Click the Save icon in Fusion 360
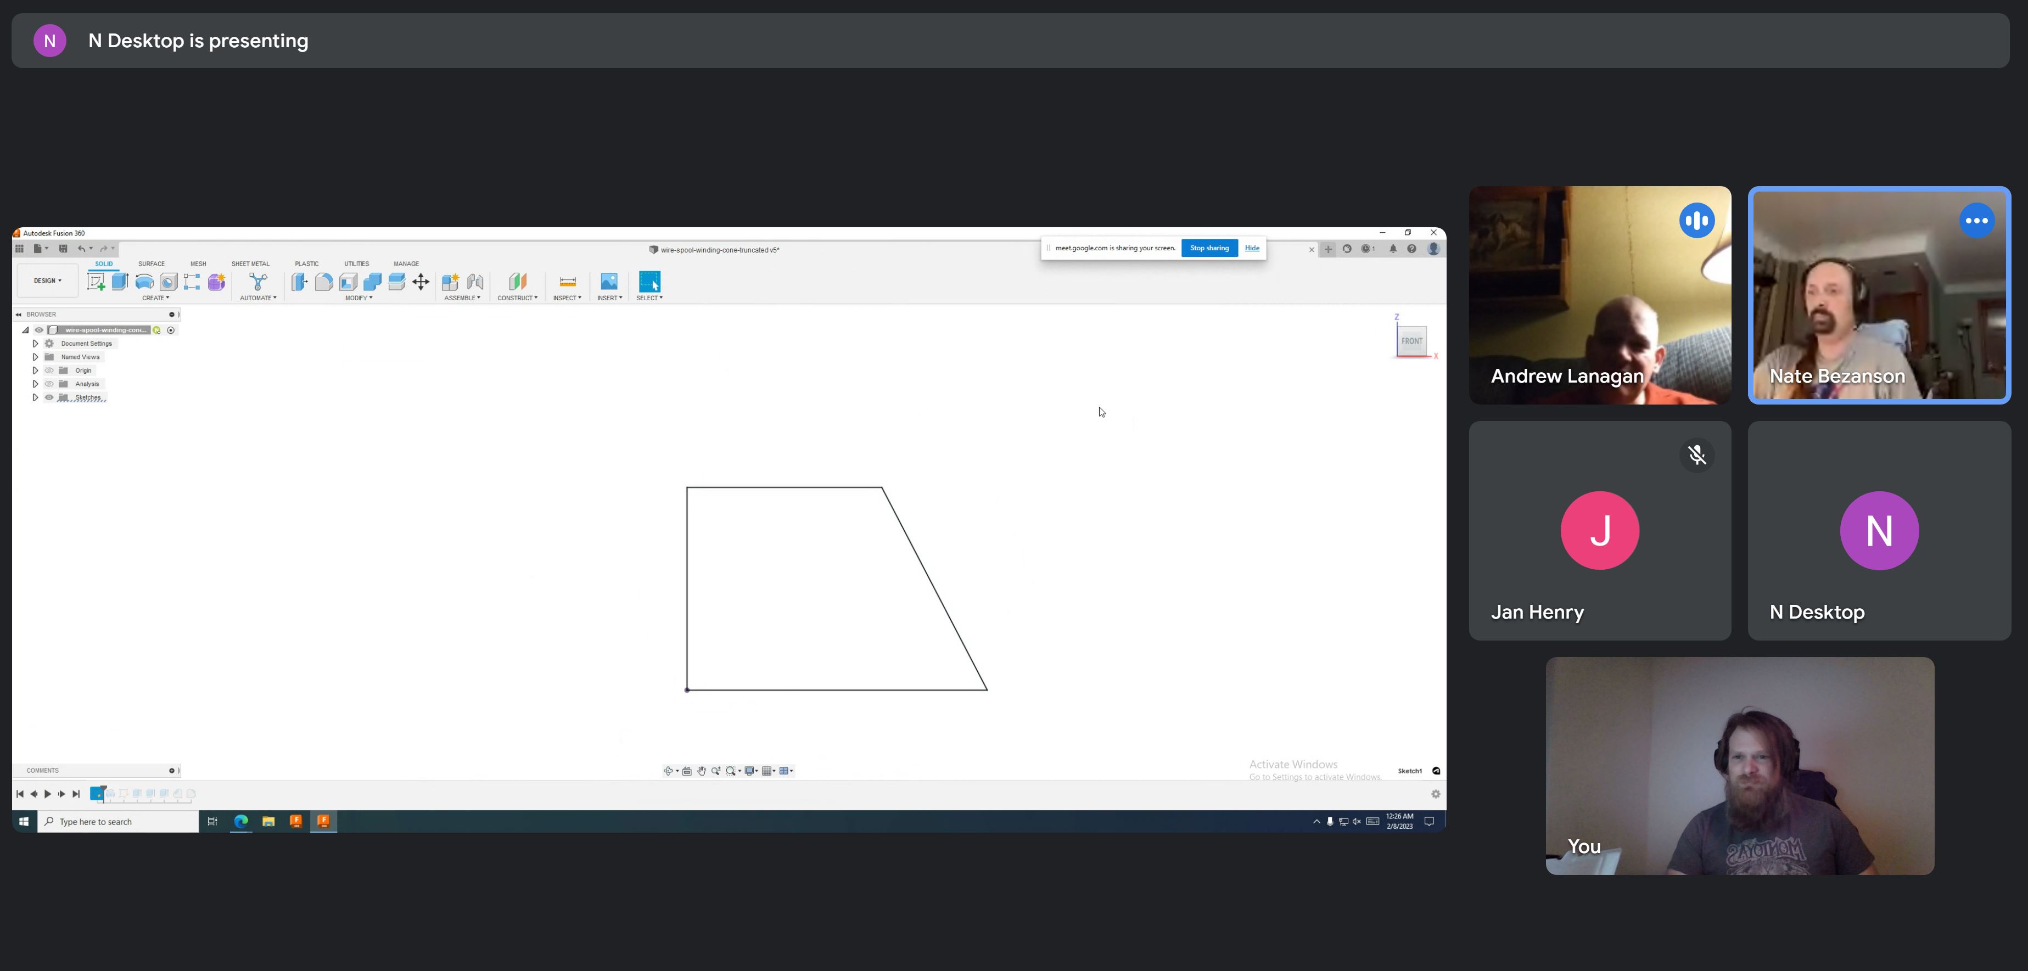Image resolution: width=2028 pixels, height=971 pixels. [63, 248]
